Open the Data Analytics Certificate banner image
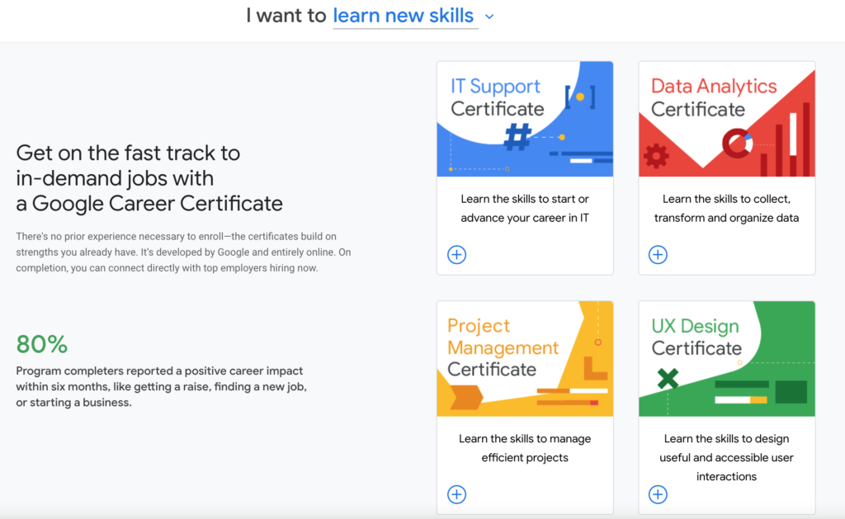 (726, 119)
